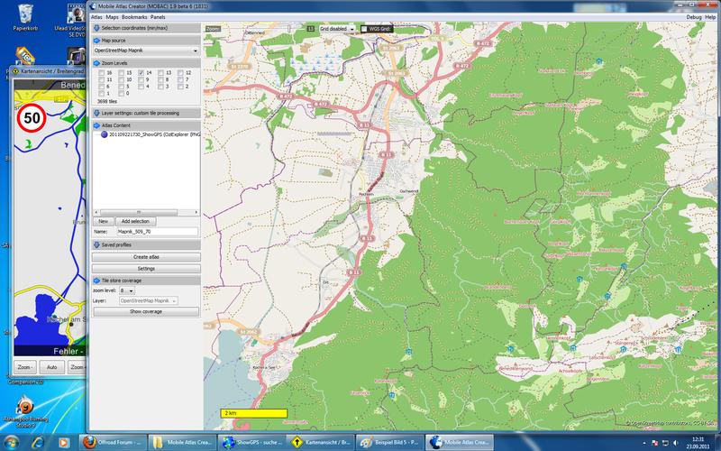Click active Mobile Atlas Creator globe taskbar item

coord(459,442)
